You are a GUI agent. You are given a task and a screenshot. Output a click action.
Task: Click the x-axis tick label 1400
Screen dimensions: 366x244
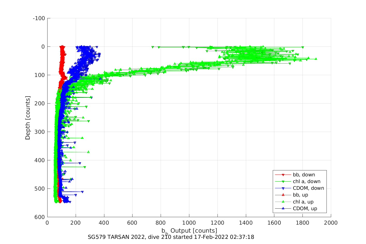click(246, 223)
